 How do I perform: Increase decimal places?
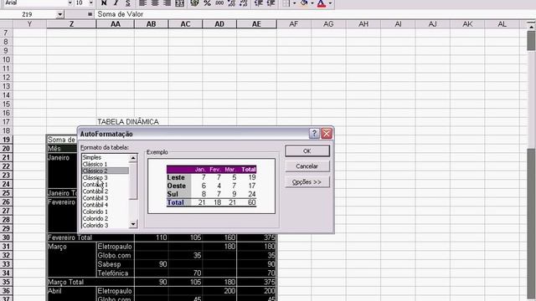point(231,3)
